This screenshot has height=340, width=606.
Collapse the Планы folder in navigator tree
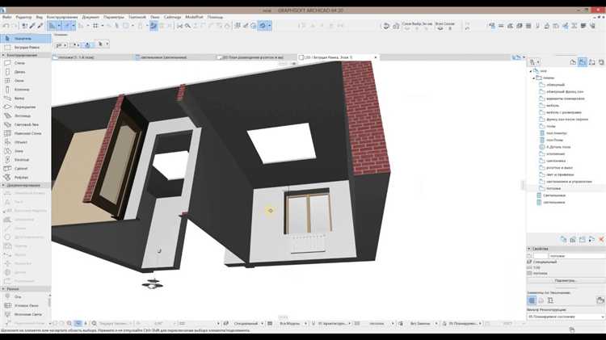pos(534,78)
